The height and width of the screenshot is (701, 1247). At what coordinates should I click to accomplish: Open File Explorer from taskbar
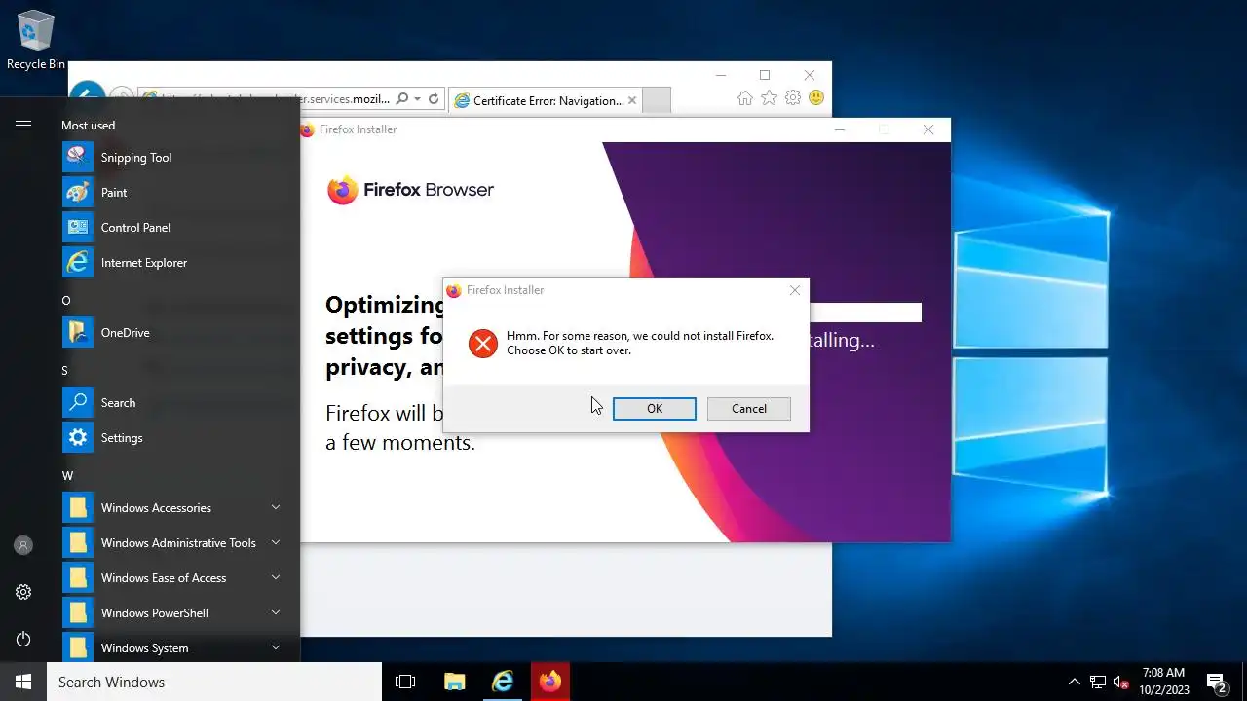click(454, 682)
